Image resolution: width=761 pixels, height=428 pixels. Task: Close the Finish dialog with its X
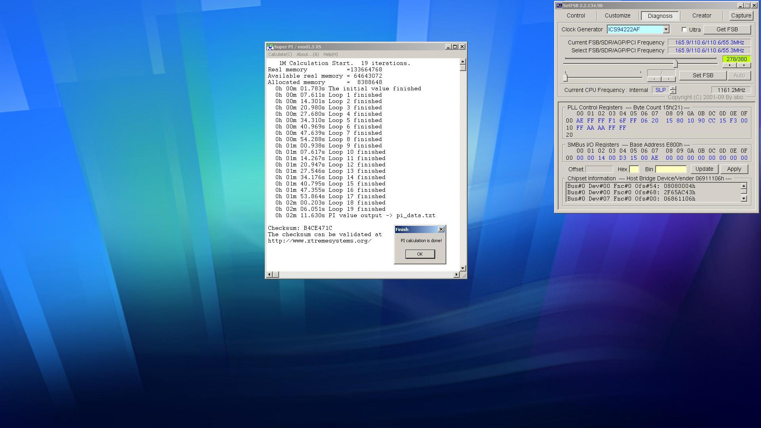(441, 229)
